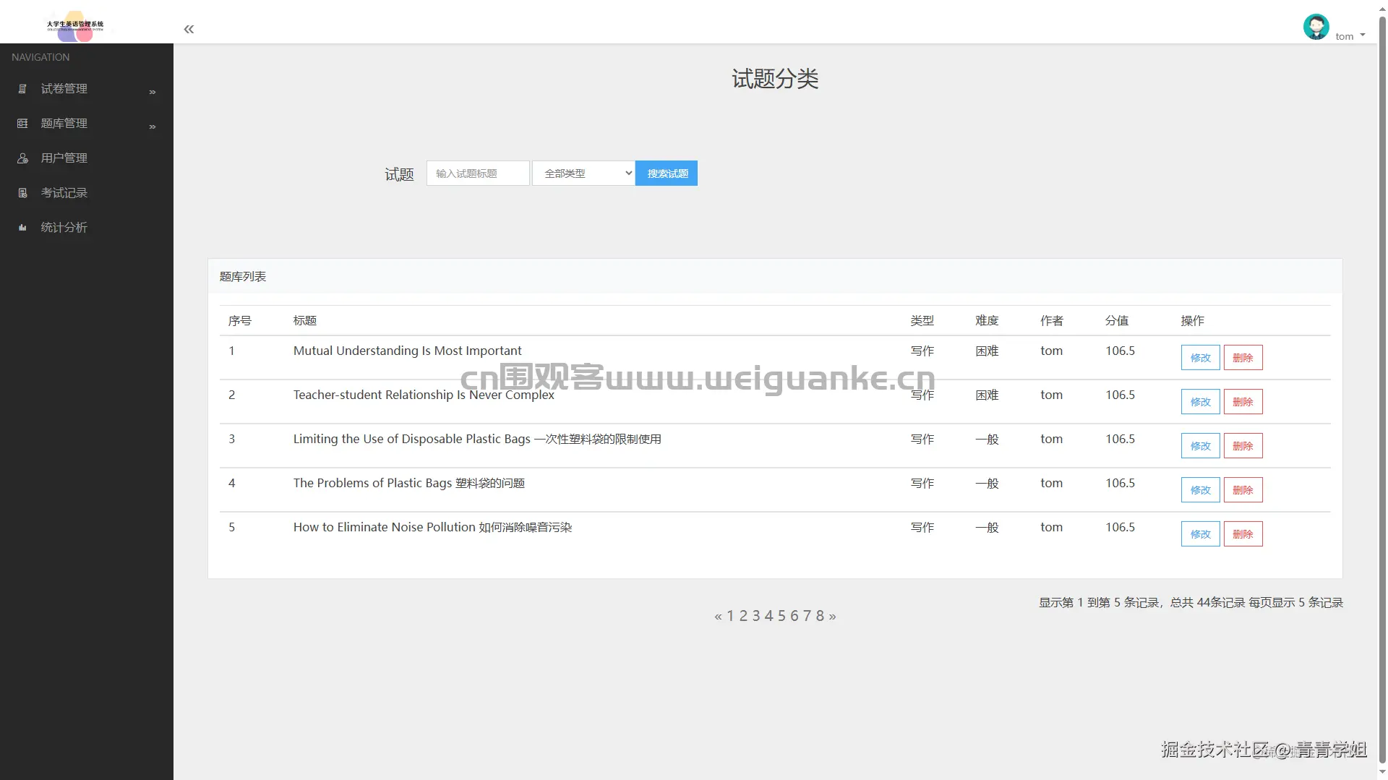This screenshot has height=780, width=1388.
Task: Click the 题库列表 panel heading
Action: (243, 276)
